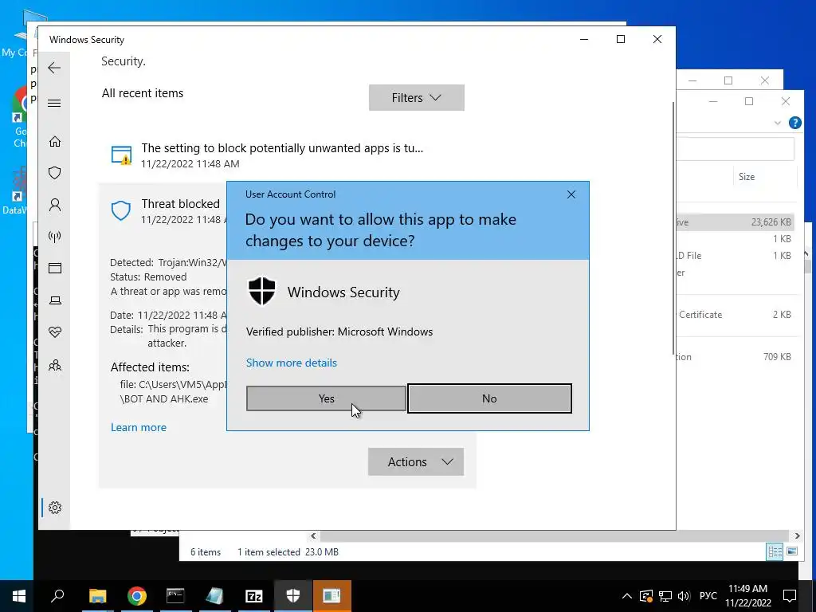Expand the Explorer ribbon chevron

click(778, 123)
